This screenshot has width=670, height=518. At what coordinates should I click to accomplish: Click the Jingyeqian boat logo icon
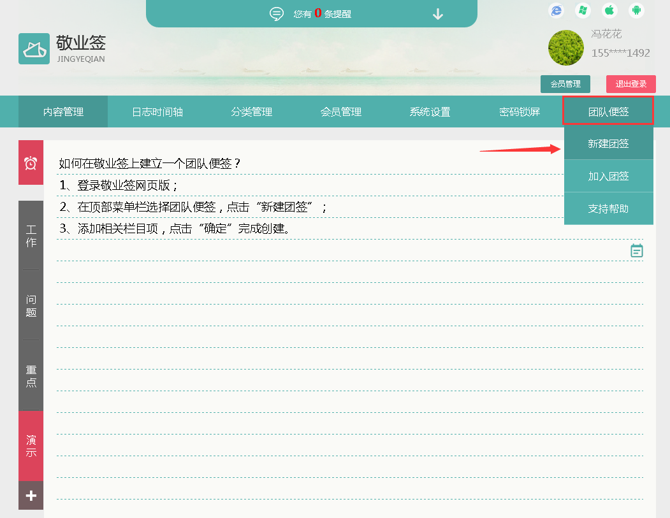(34, 48)
